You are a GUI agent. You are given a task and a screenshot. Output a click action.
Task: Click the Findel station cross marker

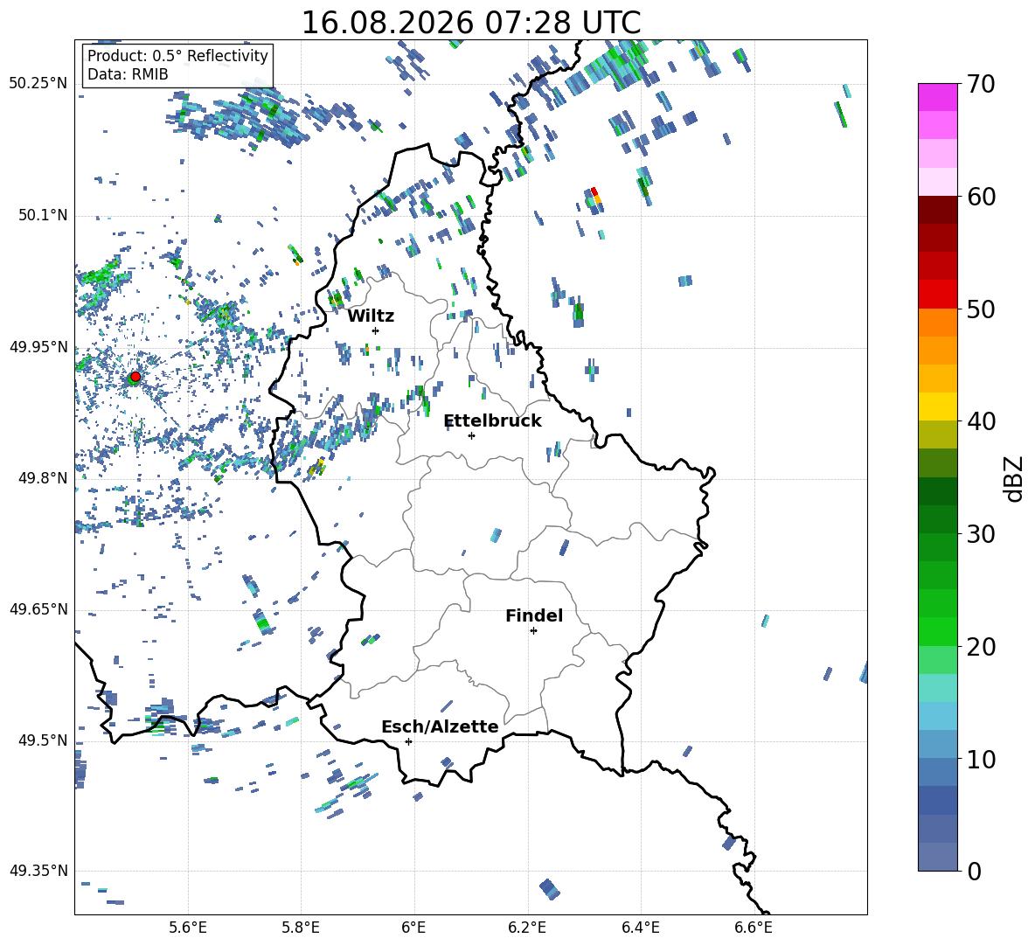(533, 631)
